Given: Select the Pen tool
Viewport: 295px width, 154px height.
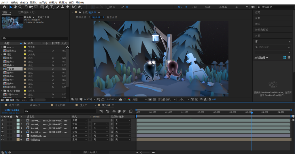Looking at the screenshot, I should [47, 7].
